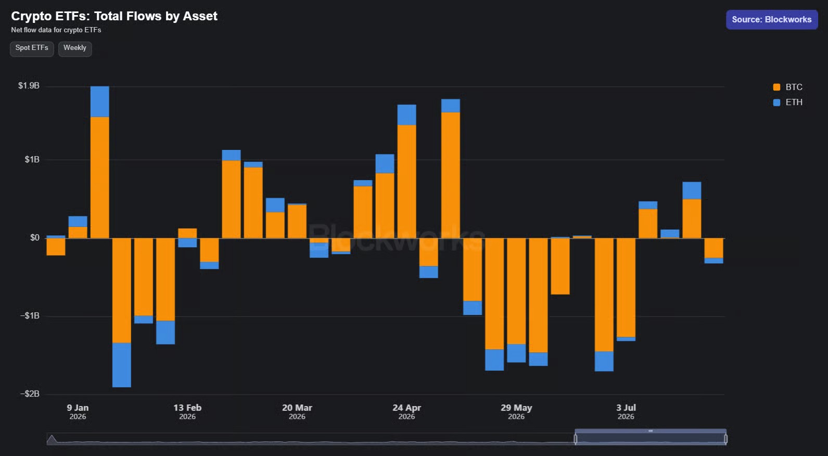Viewport: 828px width, 456px height.
Task: Click the orange BTC legend swatch
Action: [776, 87]
